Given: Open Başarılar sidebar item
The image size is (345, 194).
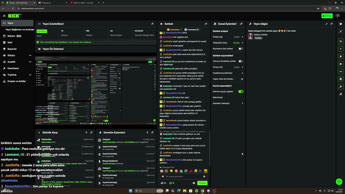Looking at the screenshot, I should coord(17,49).
